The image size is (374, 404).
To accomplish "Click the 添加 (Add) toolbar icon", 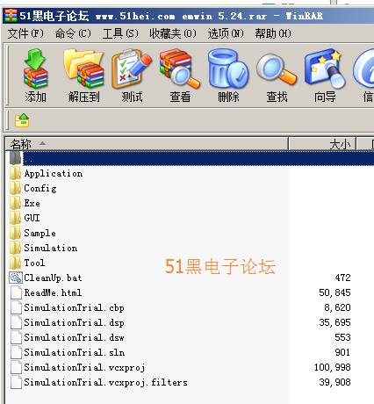I will tap(35, 76).
